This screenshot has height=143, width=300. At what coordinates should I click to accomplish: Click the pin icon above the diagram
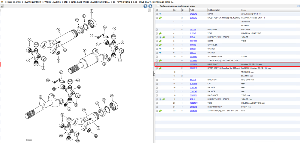click(x=2, y=6)
